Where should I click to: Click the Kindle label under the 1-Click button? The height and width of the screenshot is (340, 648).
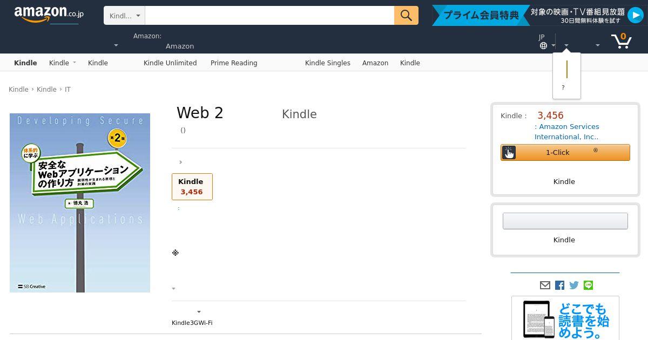564,182
